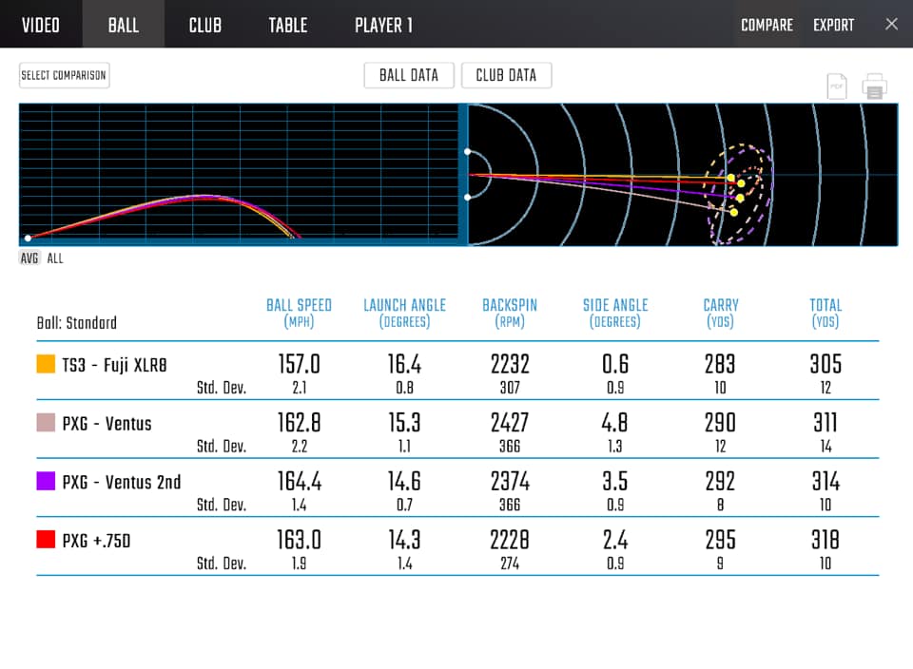Click the printer icon
The height and width of the screenshot is (669, 913).
click(874, 86)
